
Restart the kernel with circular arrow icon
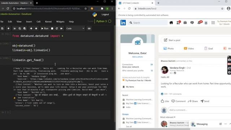pos(57,29)
